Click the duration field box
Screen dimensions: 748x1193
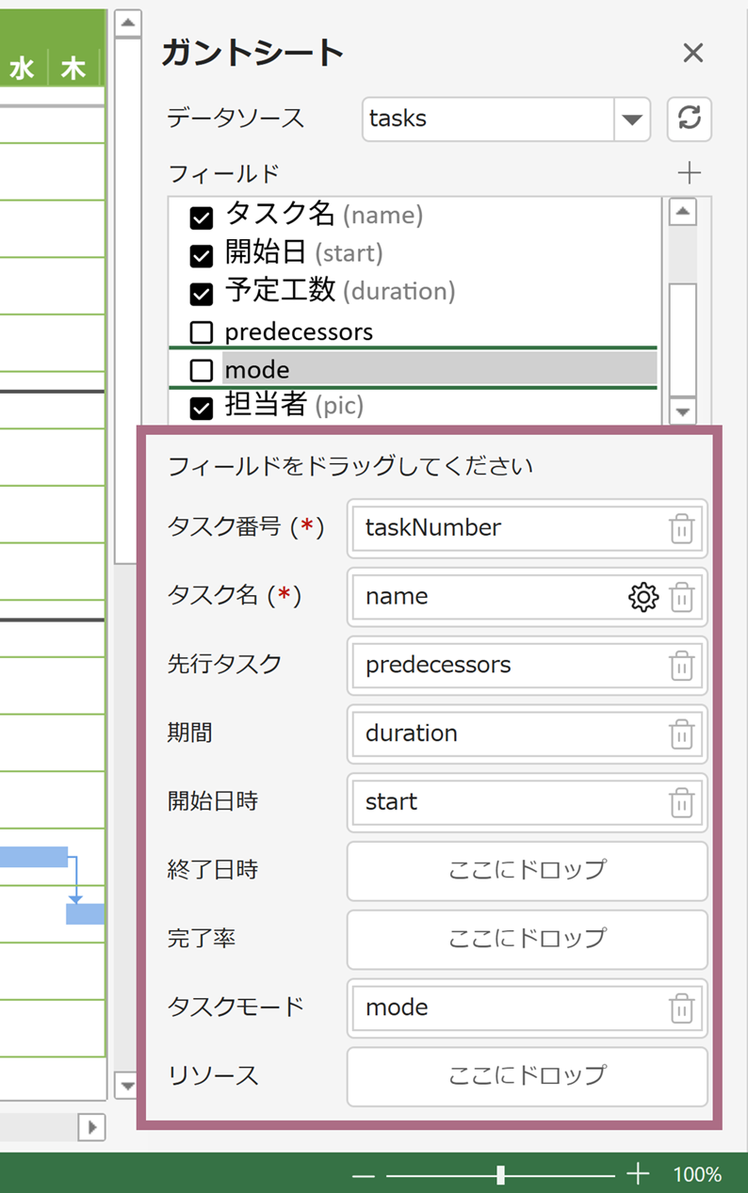[528, 734]
